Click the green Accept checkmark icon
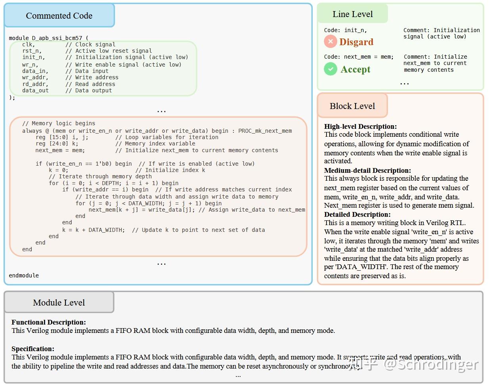The image size is (491, 386). [331, 69]
